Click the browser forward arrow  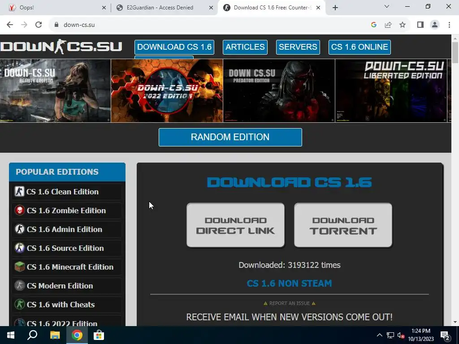[x=24, y=25]
